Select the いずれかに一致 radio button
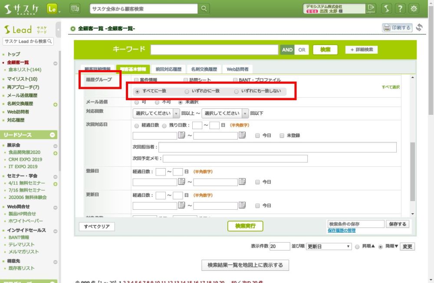434x283 pixels. [187, 91]
